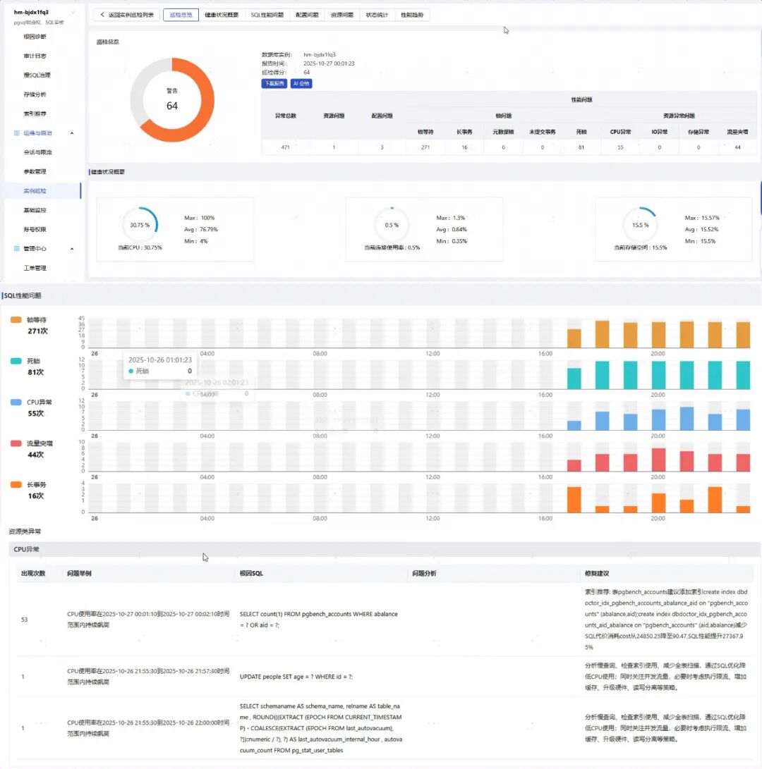Toggle the 死锁 teal legend swatch
762x769 pixels.
(16, 361)
